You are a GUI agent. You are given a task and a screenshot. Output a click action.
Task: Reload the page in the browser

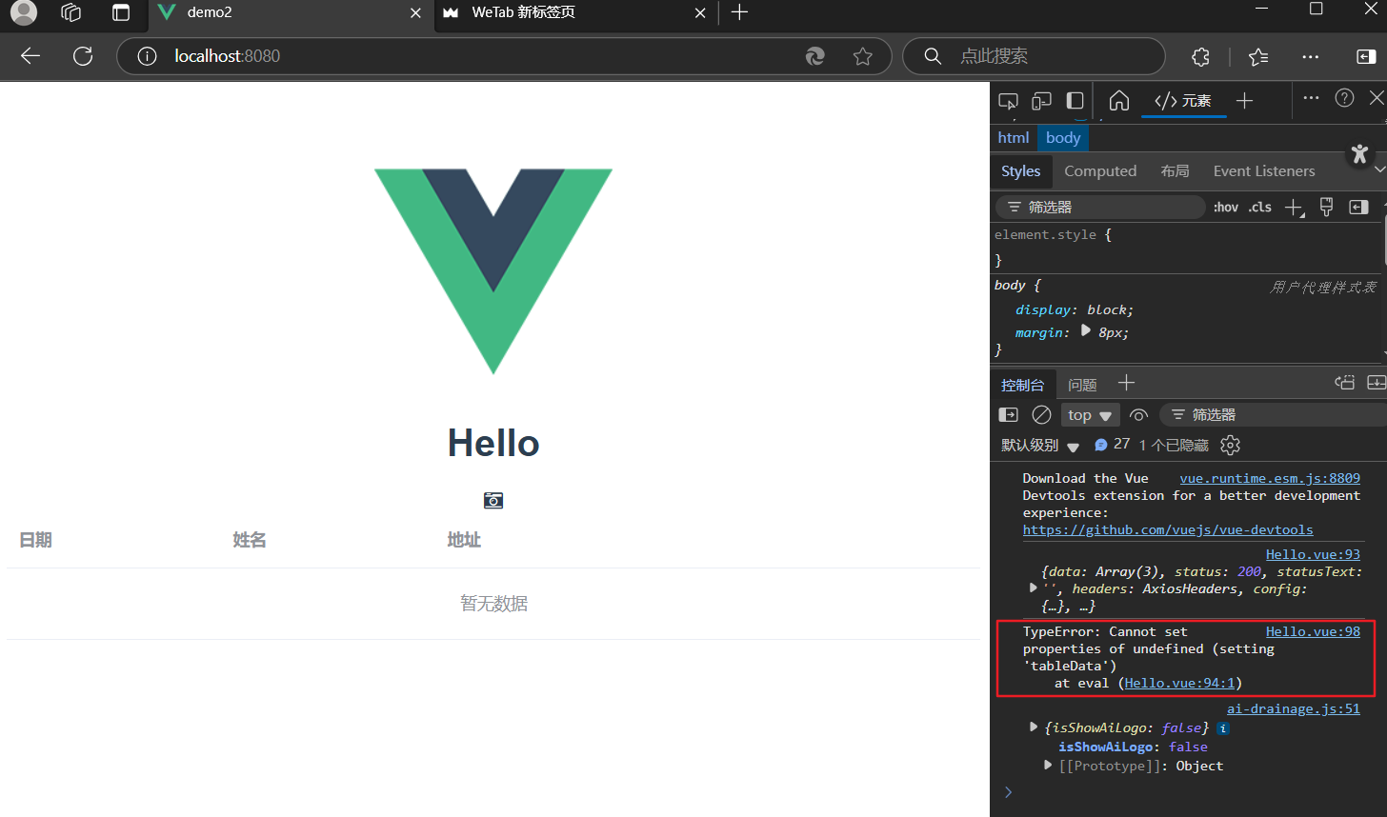click(83, 56)
